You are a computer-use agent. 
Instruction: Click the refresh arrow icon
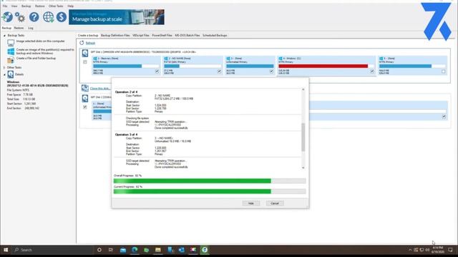(82, 43)
